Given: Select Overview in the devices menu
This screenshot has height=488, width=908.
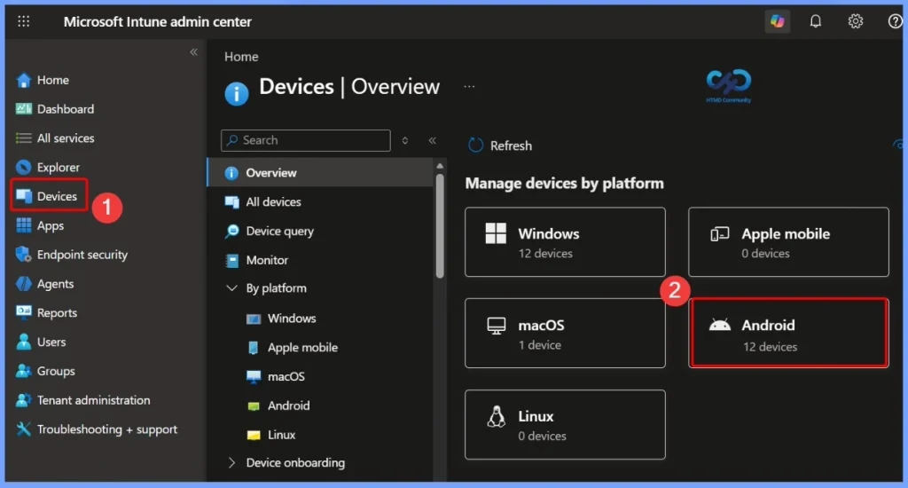Looking at the screenshot, I should tap(320, 173).
